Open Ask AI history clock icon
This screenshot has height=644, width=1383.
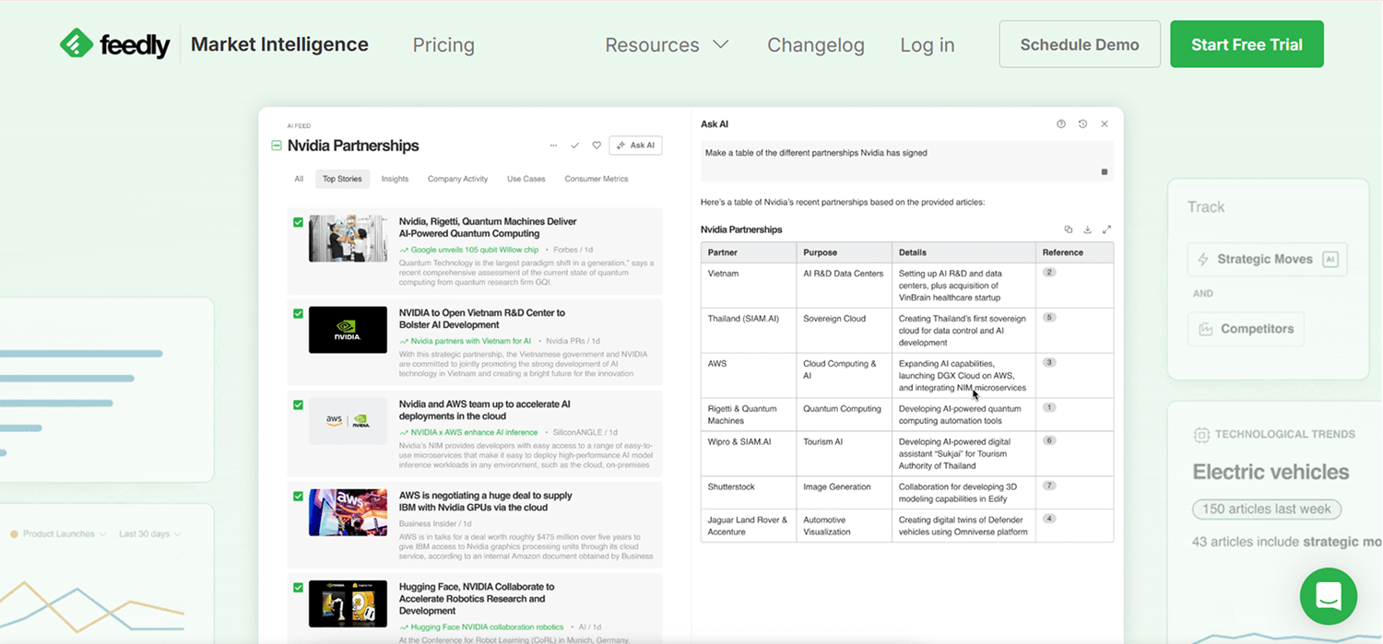(x=1082, y=123)
